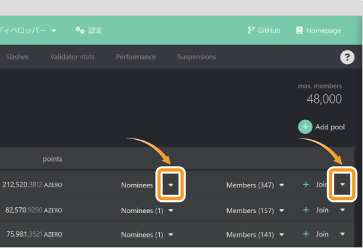Click the Add pool button
This screenshot has width=363, height=248.
tap(321, 127)
